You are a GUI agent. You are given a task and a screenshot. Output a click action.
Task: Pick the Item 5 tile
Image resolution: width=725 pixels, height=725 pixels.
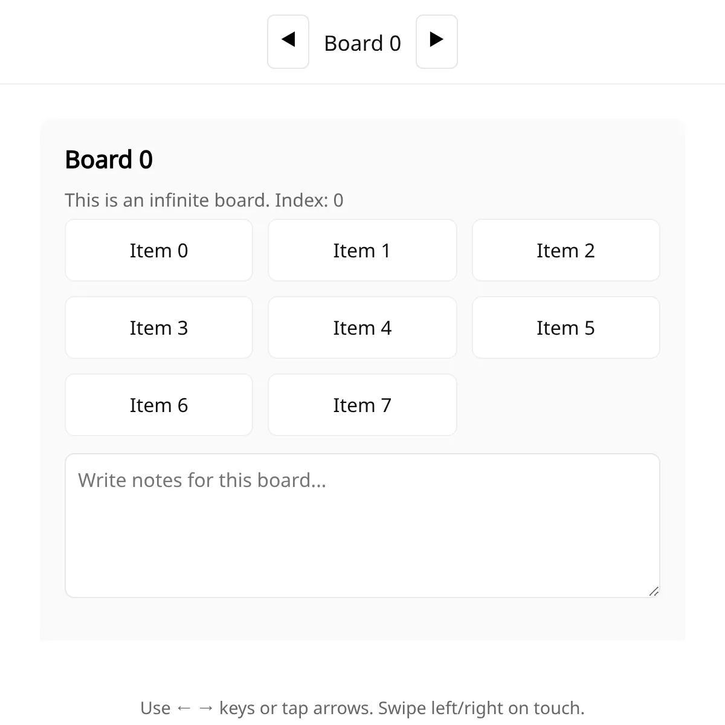pos(566,327)
